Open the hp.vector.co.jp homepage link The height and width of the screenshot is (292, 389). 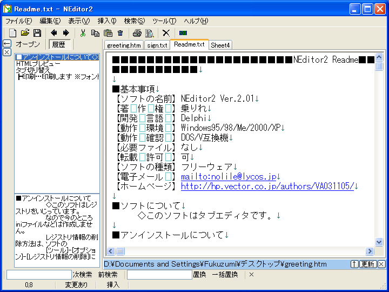[267, 186]
